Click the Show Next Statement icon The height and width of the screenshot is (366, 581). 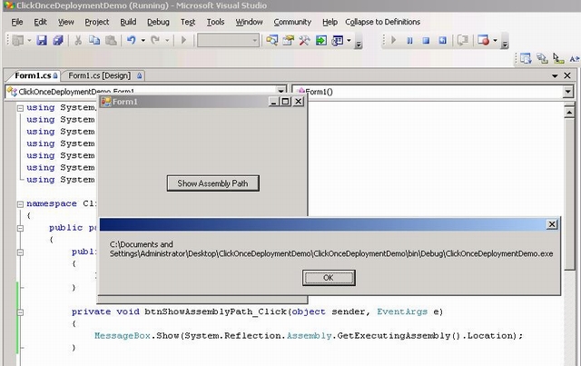(x=463, y=40)
